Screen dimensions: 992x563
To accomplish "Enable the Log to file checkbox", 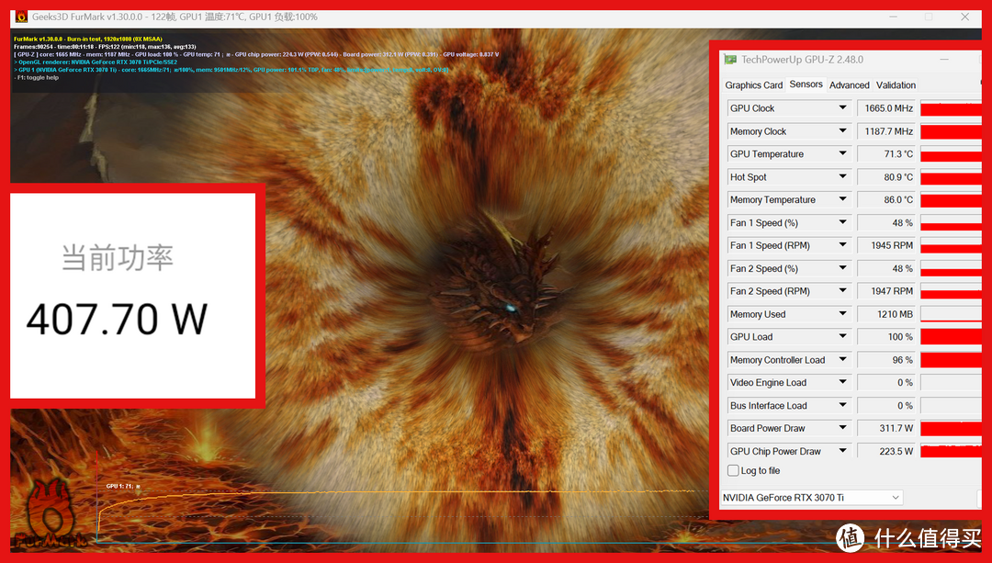I will 733,470.
